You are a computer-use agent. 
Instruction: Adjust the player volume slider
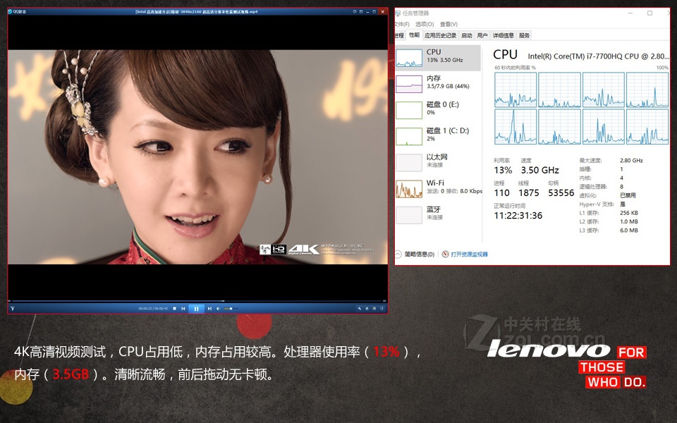tap(230, 308)
